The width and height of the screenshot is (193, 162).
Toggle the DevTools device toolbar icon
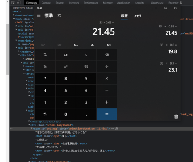tap(19, 3)
